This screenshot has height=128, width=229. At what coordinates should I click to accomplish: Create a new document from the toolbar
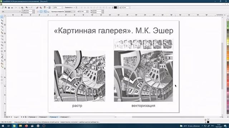point(3,7)
